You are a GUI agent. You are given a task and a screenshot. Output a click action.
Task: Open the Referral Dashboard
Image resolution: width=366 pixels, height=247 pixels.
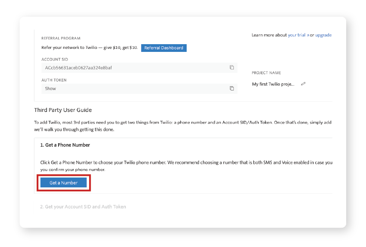pos(163,48)
